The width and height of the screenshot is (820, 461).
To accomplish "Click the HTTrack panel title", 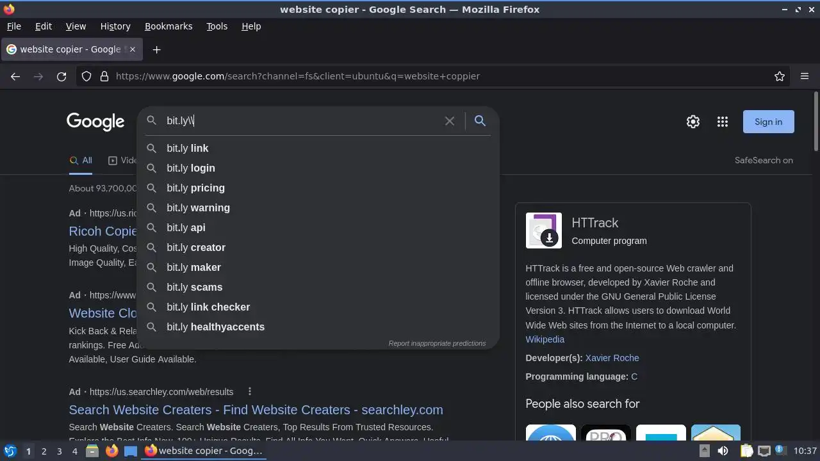I will coord(594,223).
